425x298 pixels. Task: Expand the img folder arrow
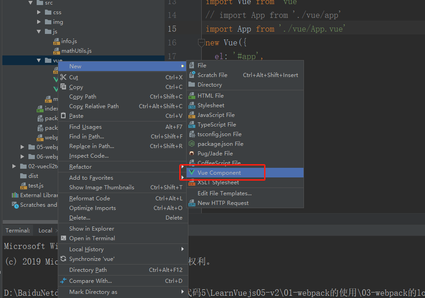point(39,22)
